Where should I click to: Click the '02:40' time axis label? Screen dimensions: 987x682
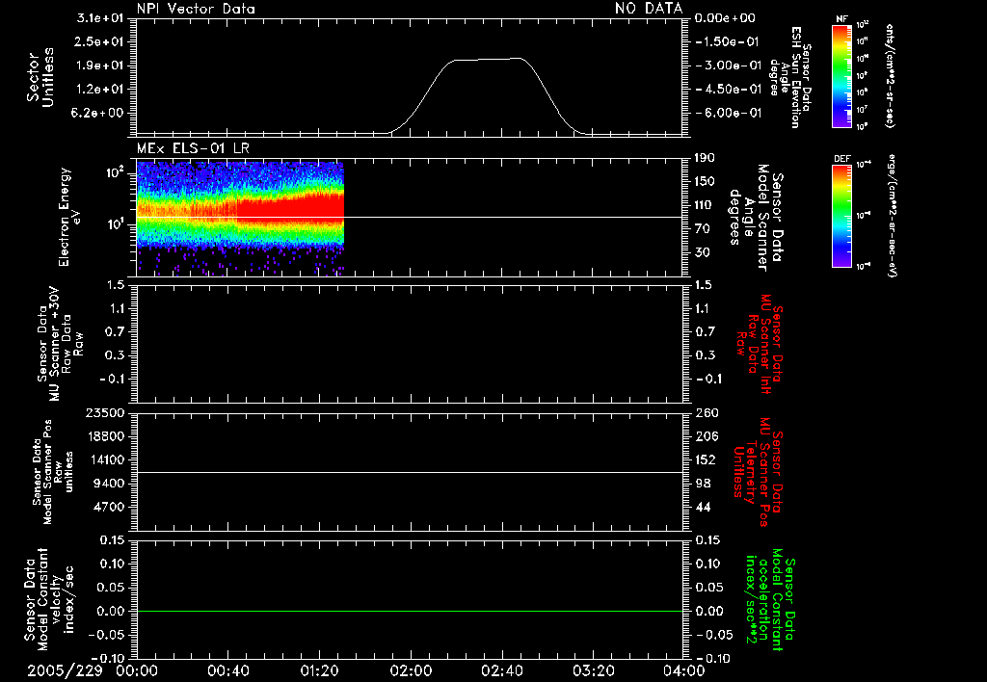(501, 670)
